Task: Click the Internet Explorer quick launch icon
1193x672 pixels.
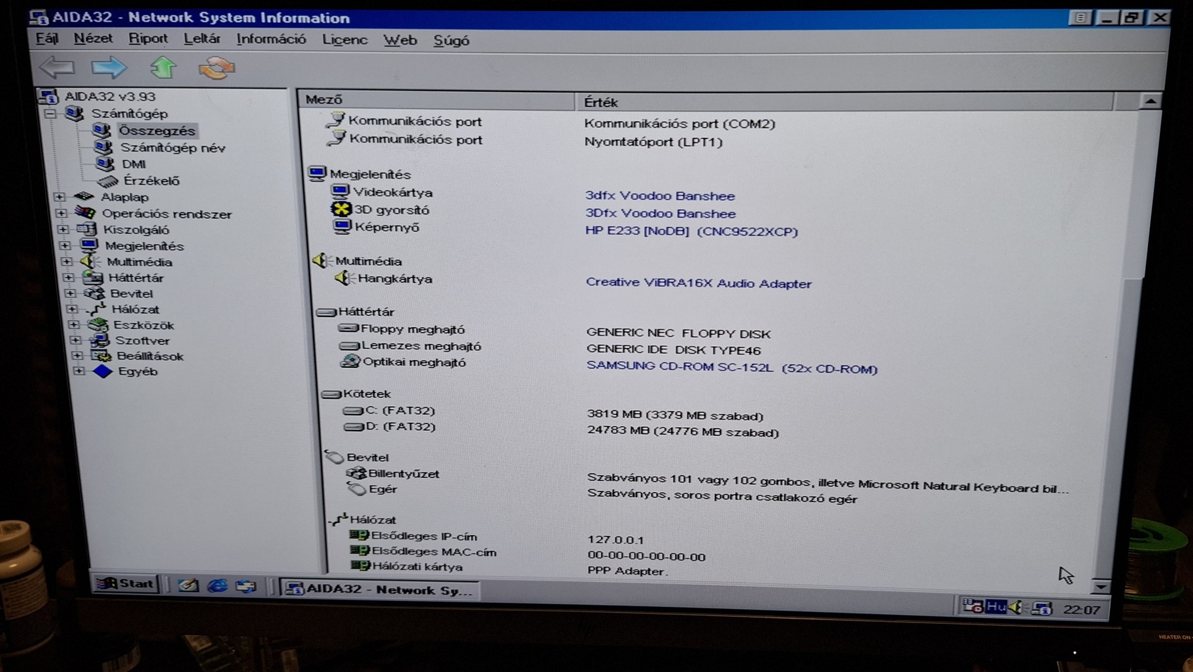Action: [x=217, y=585]
